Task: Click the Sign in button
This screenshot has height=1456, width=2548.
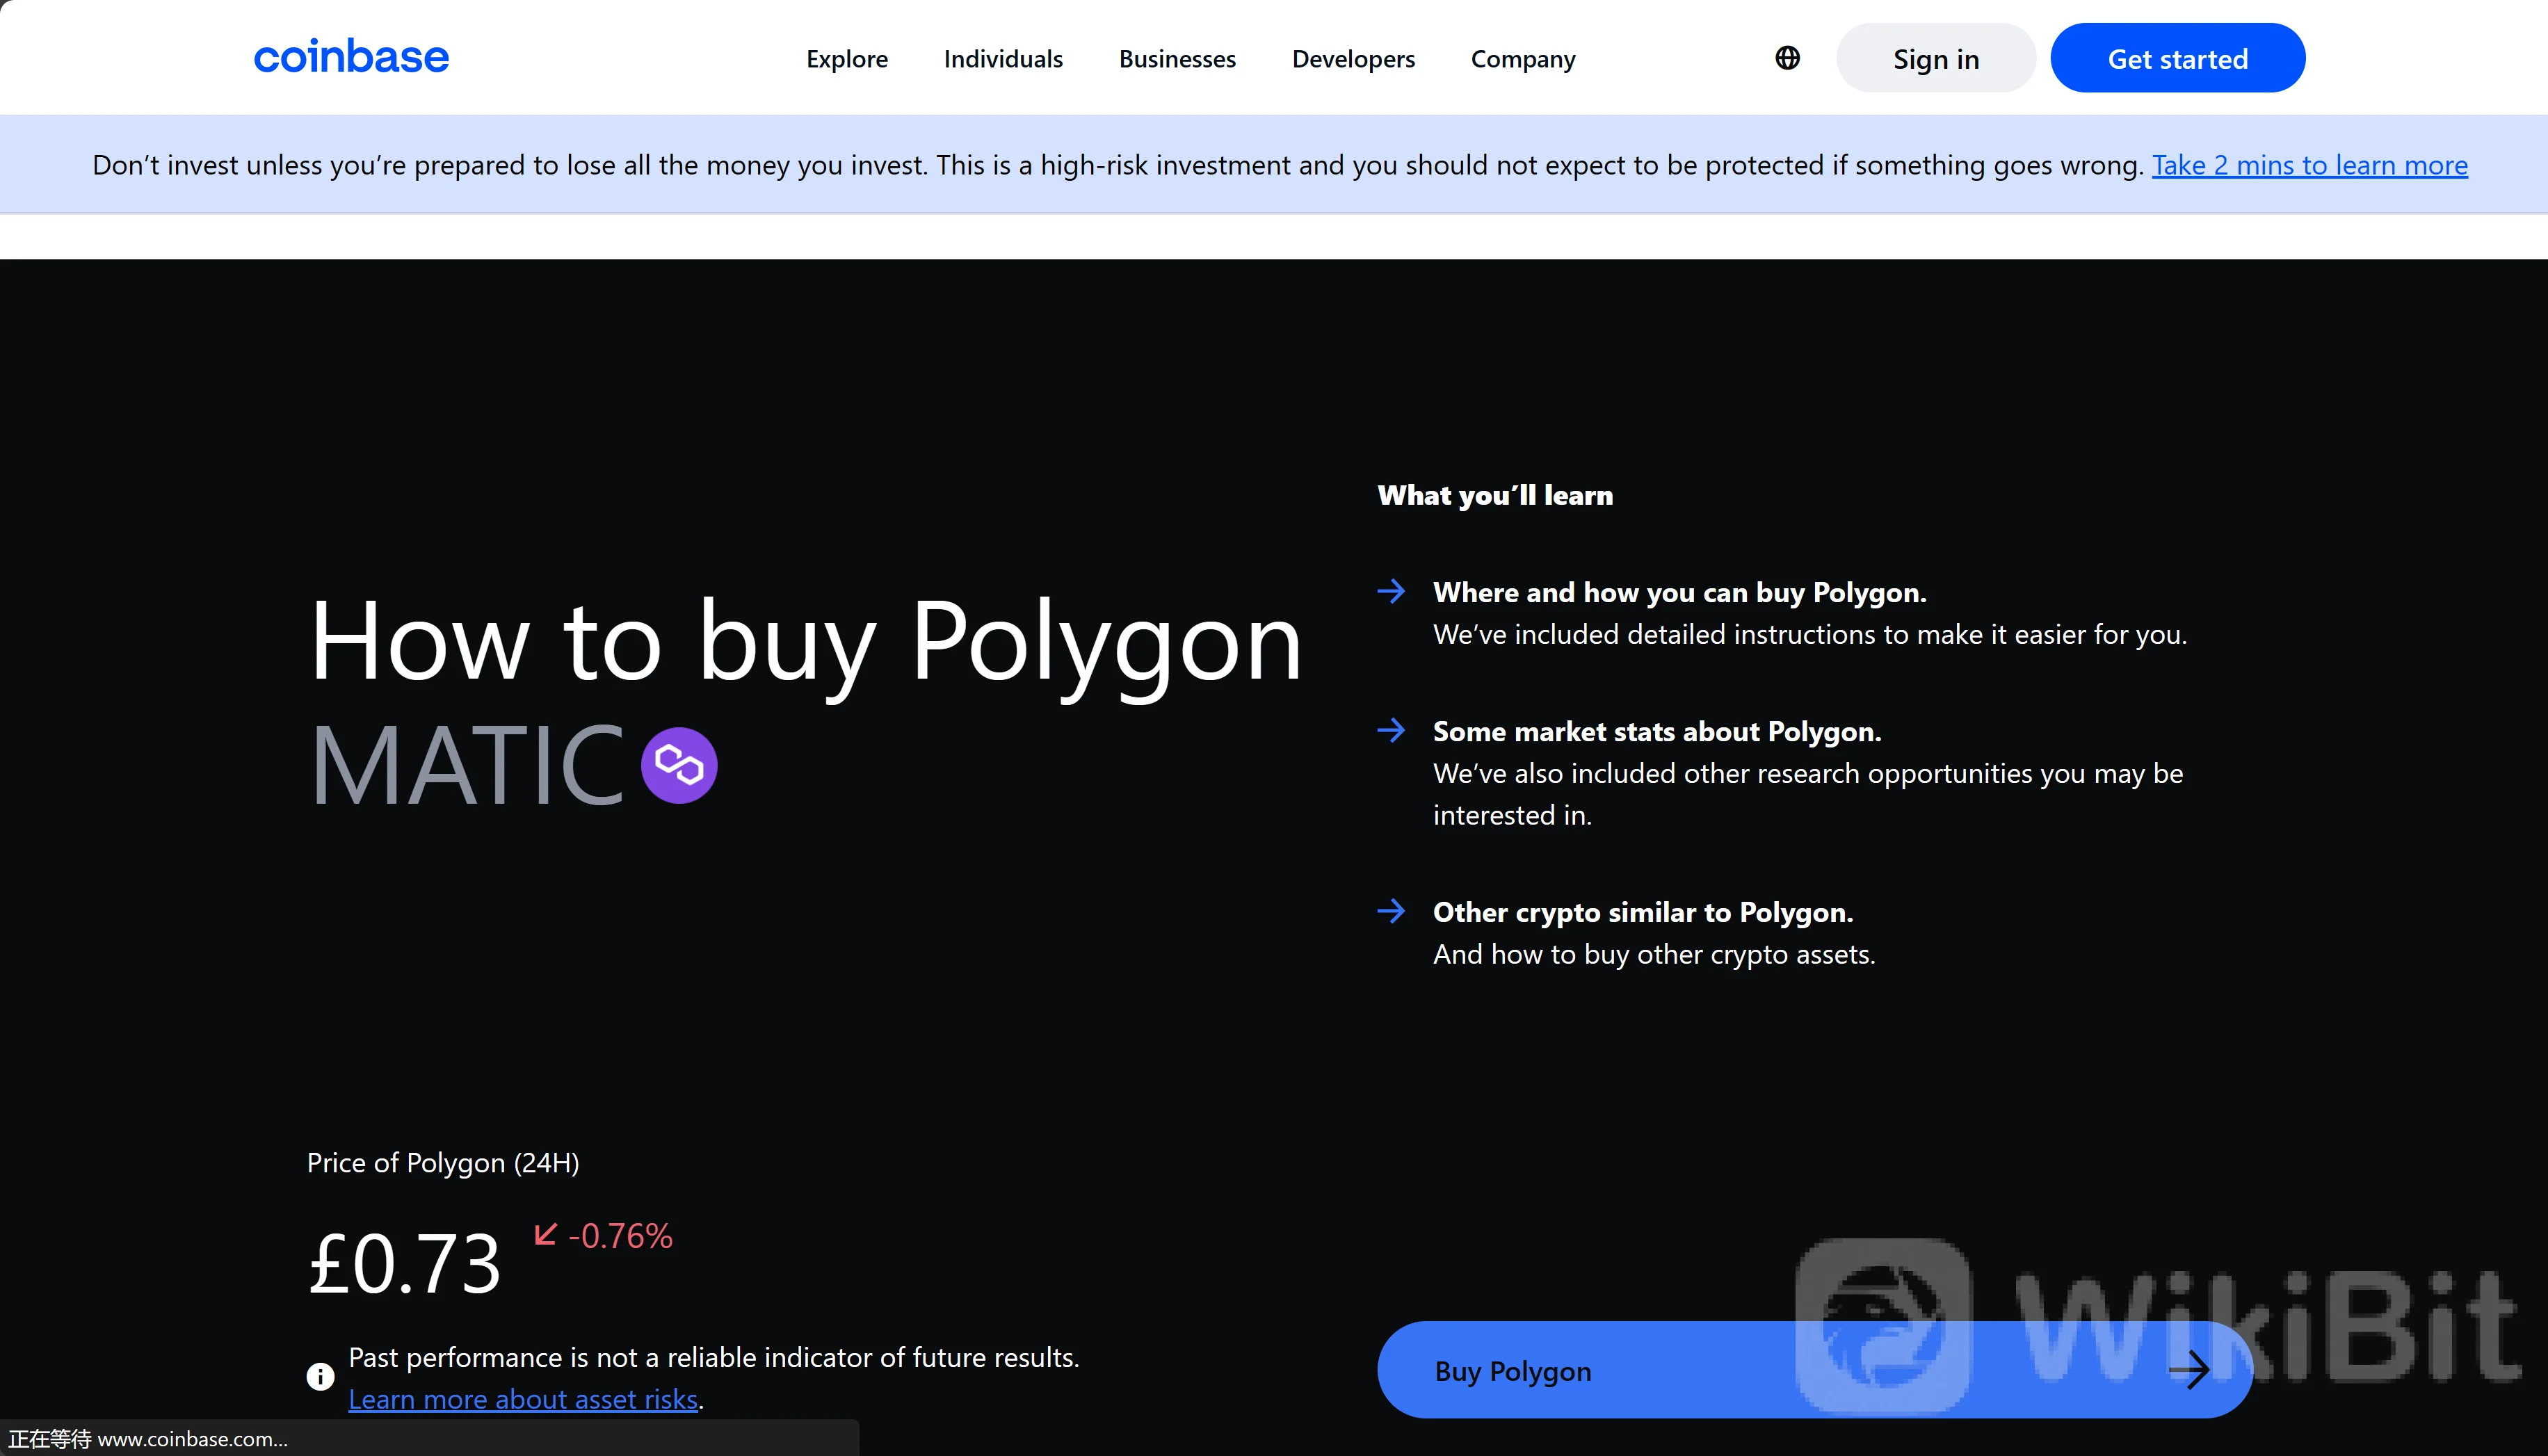Action: point(1936,58)
